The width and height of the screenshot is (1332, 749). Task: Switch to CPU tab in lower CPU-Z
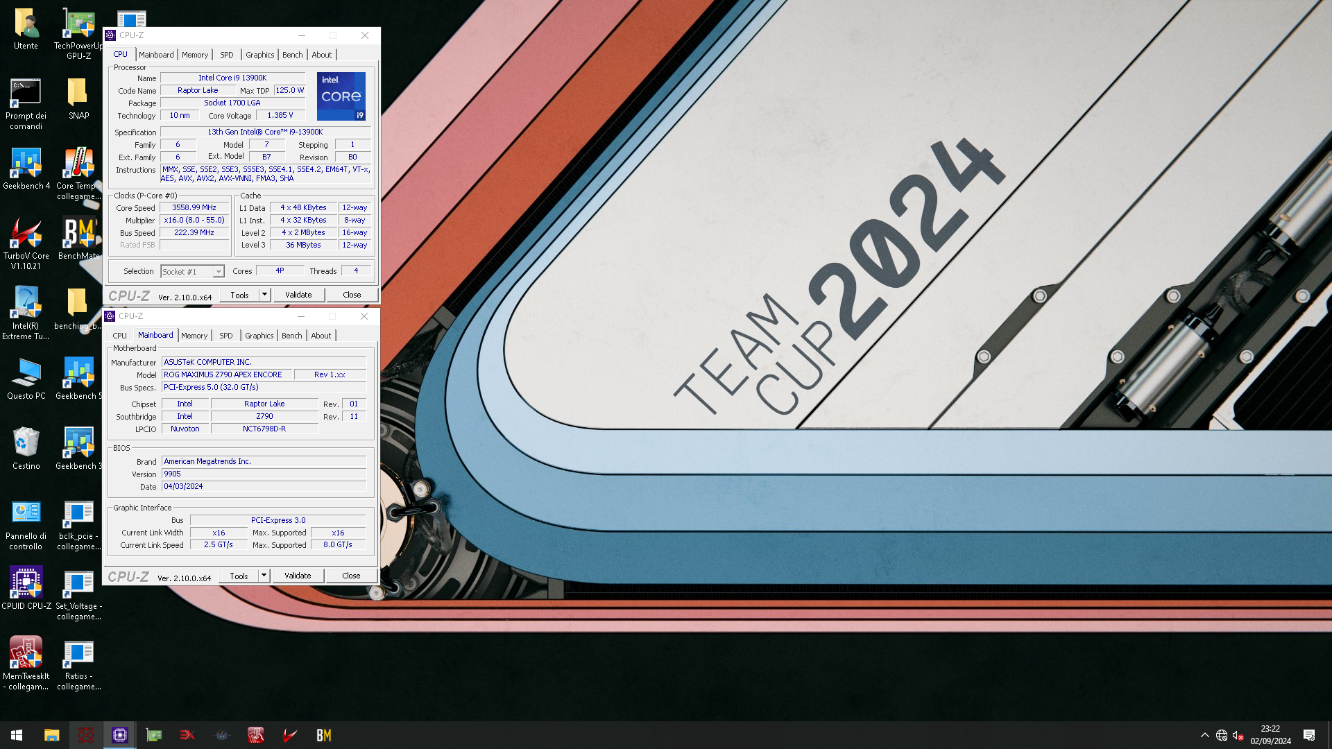[119, 336]
